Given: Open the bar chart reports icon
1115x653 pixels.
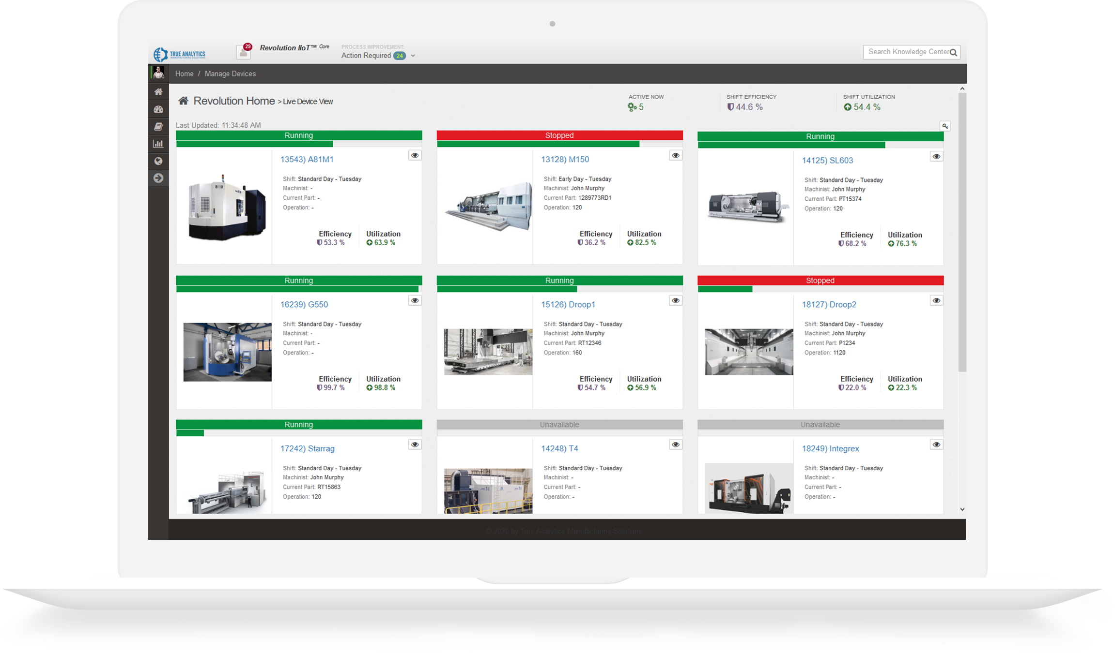Looking at the screenshot, I should (x=158, y=144).
